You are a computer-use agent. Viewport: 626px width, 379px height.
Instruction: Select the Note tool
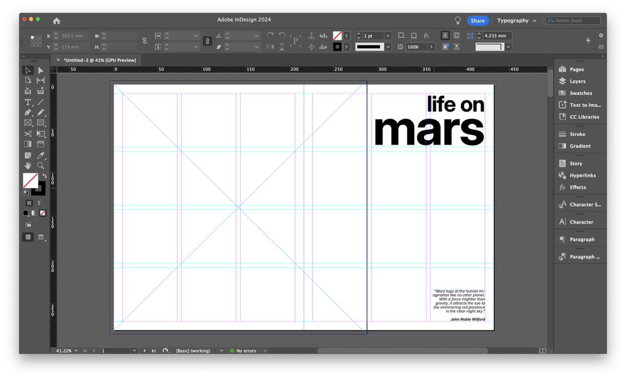[x=28, y=156]
